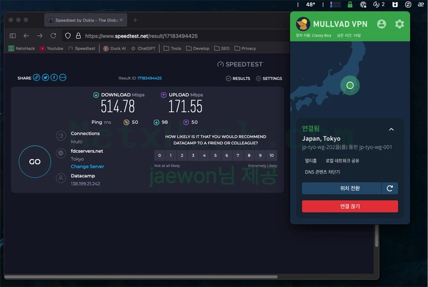Open the Privacy bookmark folder
The image size is (428, 287).
tap(245, 48)
